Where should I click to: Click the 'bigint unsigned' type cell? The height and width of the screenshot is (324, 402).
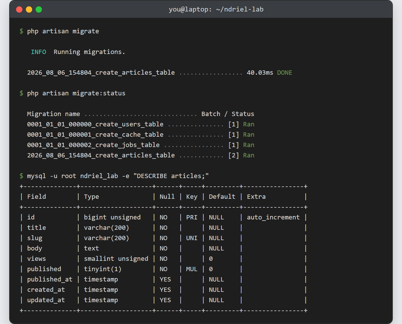pos(112,217)
